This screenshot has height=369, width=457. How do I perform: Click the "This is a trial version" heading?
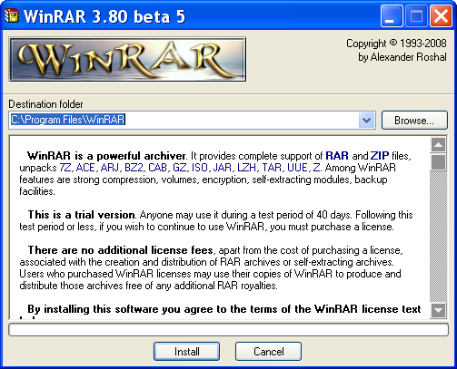[x=82, y=215]
